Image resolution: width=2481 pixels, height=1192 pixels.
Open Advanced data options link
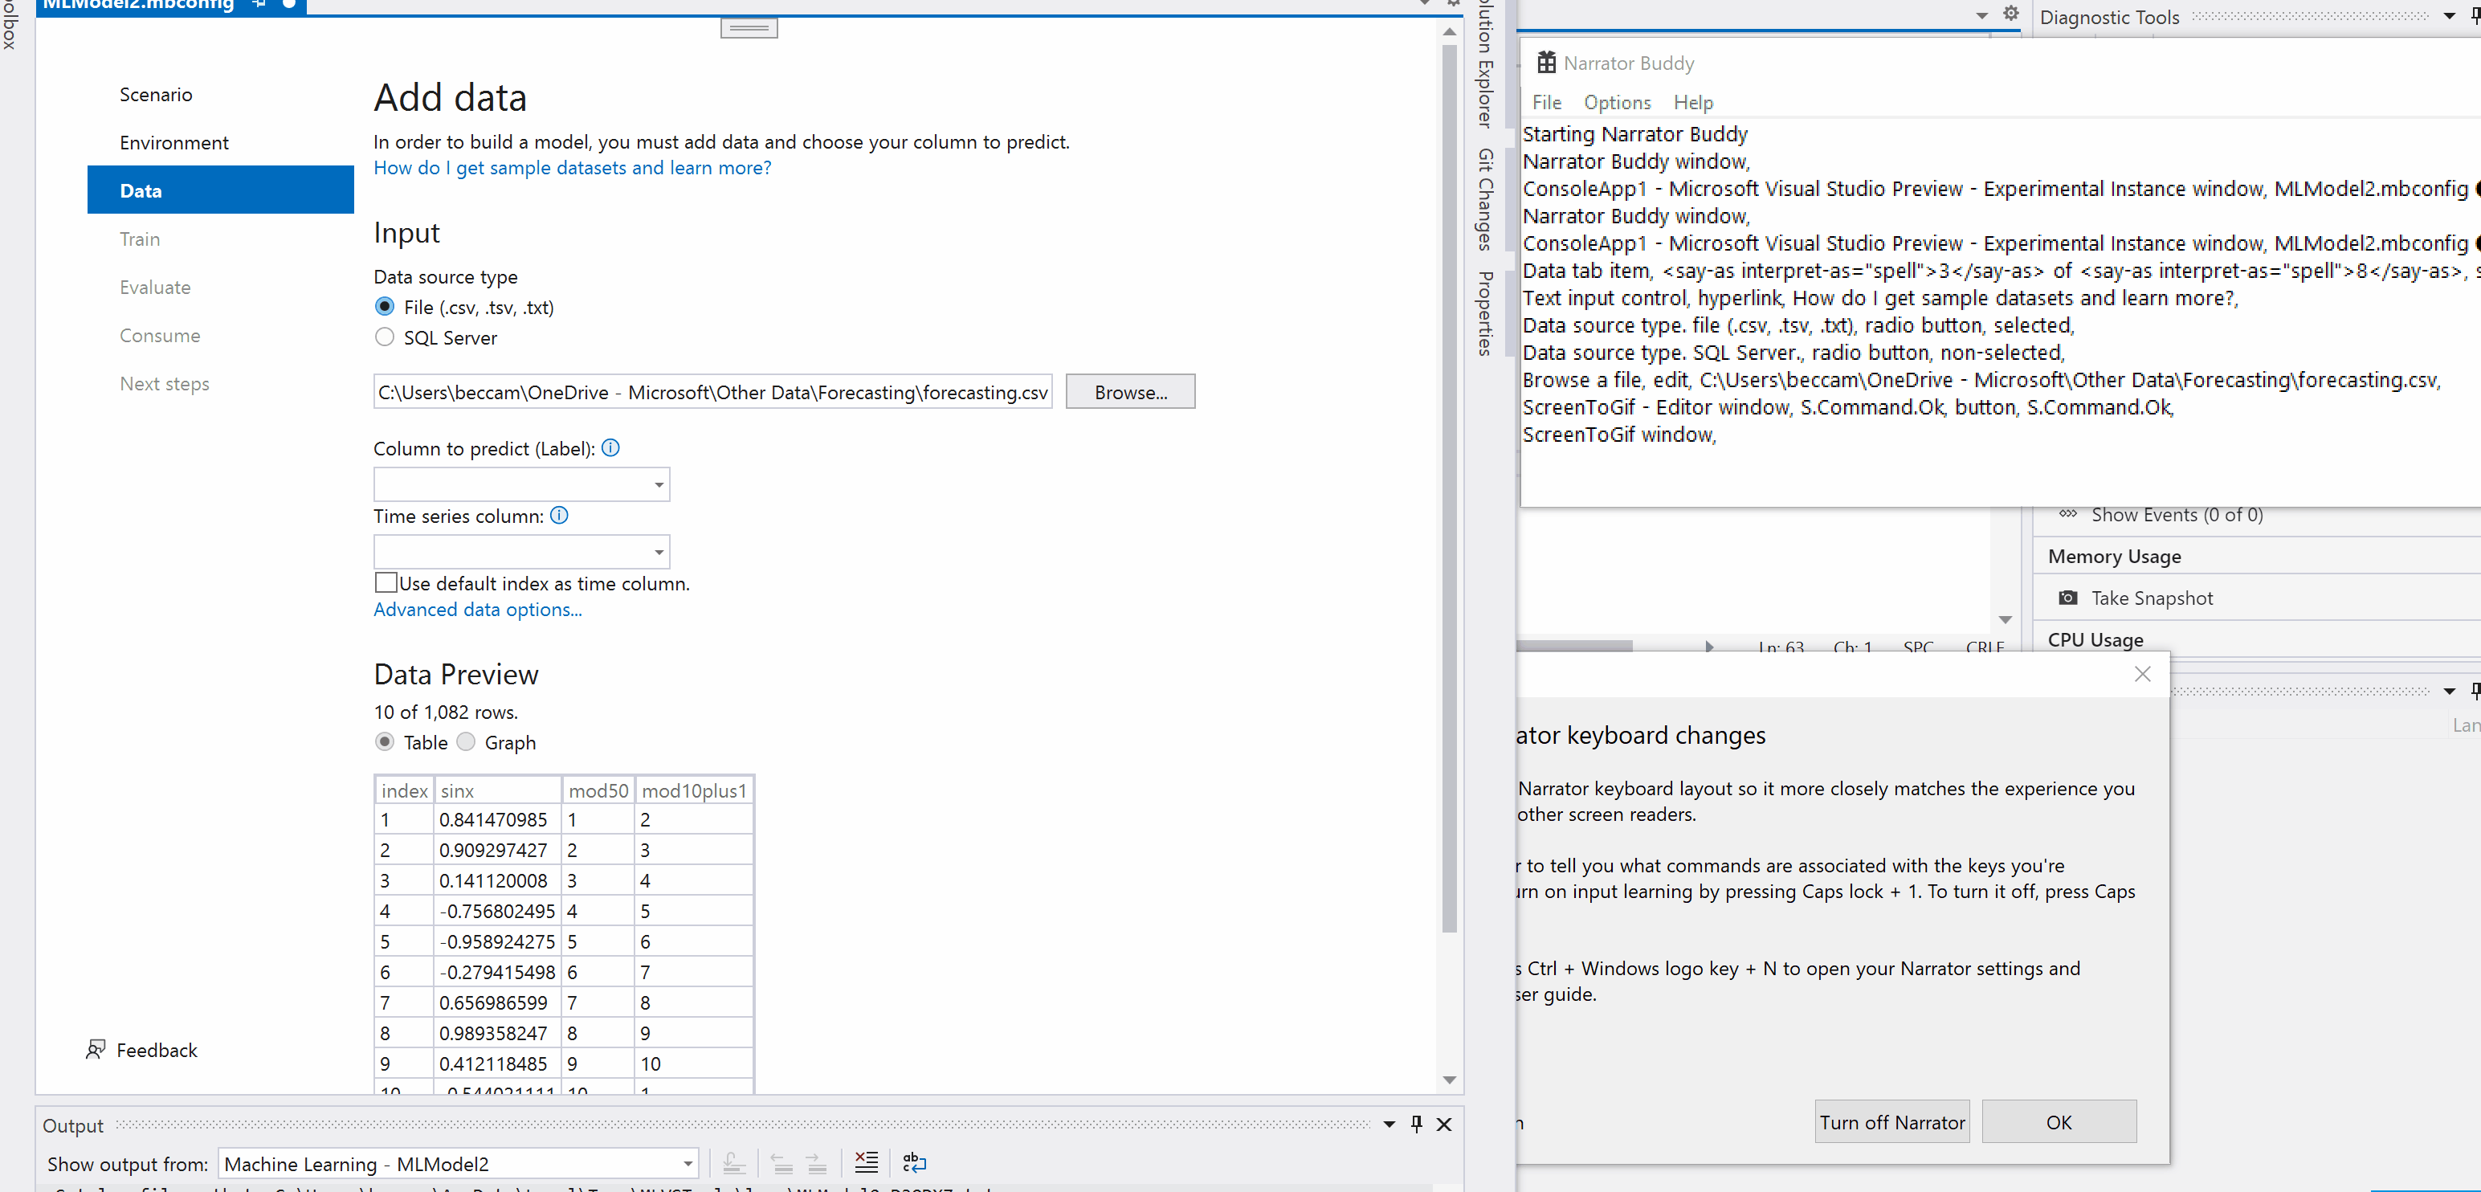[477, 609]
